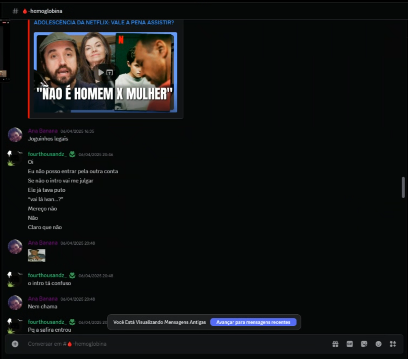The height and width of the screenshot is (359, 408).
Task: Click the quoted 'vai lá Ivan...?' message
Action: click(46, 199)
